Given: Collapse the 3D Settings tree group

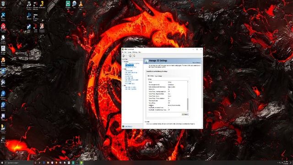Looking at the screenshot, I should 123,61.
